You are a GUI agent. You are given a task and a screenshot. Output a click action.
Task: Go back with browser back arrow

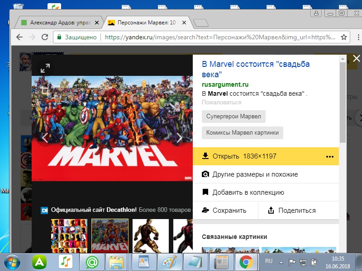19,37
